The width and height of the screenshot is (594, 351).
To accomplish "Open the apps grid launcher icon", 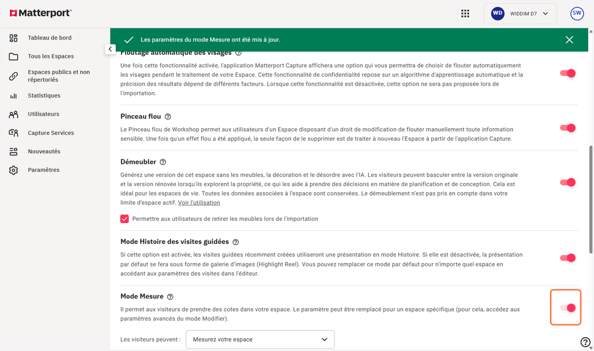I will tap(465, 14).
